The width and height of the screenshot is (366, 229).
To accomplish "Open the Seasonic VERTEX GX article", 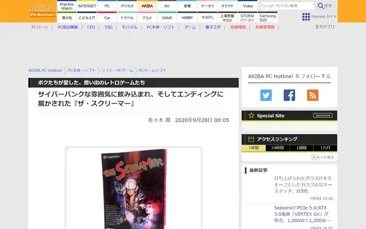I will 303,214.
